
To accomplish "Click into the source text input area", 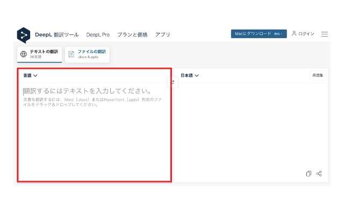I will (95, 132).
